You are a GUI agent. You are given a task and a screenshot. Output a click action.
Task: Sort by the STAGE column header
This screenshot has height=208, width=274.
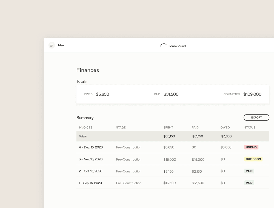[121, 128]
